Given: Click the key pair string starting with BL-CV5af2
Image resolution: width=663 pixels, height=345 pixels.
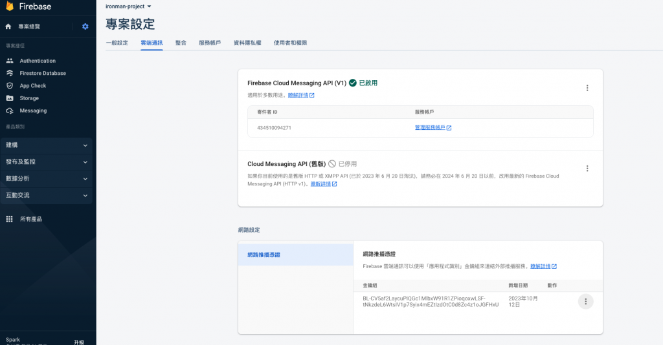Looking at the screenshot, I should click(x=431, y=302).
